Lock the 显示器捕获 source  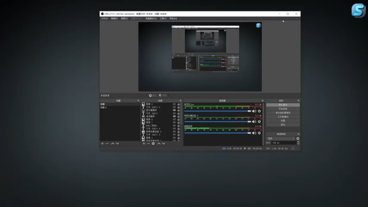(178, 110)
